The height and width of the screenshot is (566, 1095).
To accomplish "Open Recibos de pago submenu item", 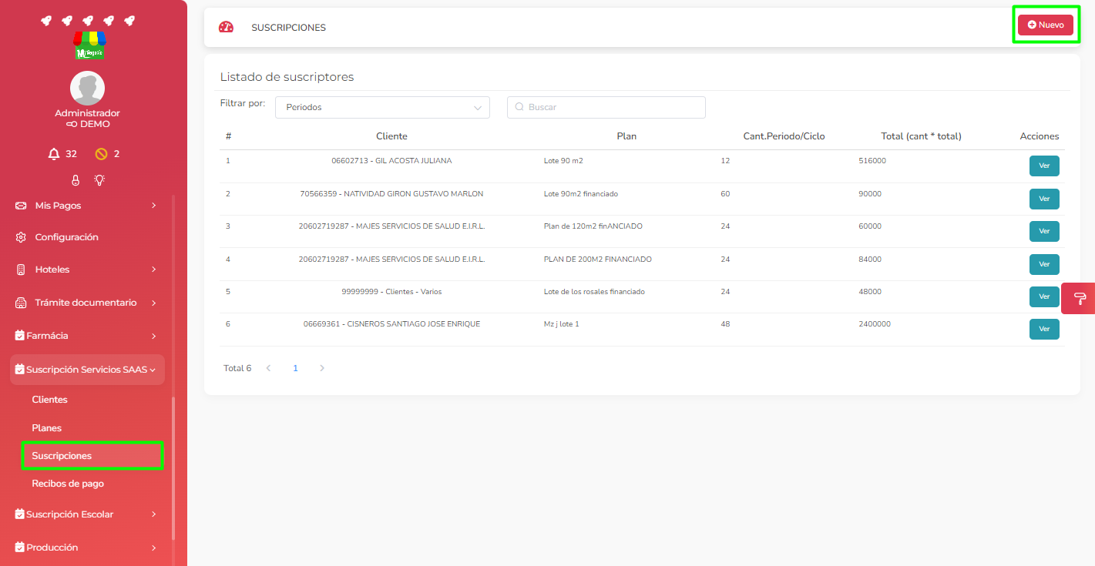I will coord(68,484).
